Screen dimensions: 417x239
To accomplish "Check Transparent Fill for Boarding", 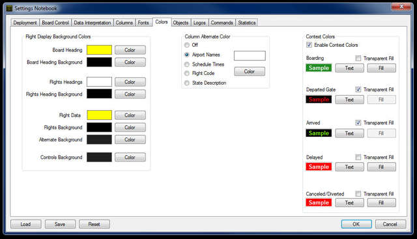I will pyautogui.click(x=358, y=58).
